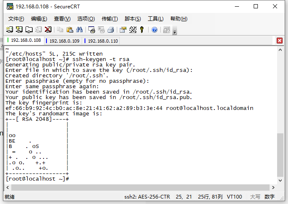The image size is (288, 204).
Task: Open Session Options from the toolbar
Action: [123, 30]
